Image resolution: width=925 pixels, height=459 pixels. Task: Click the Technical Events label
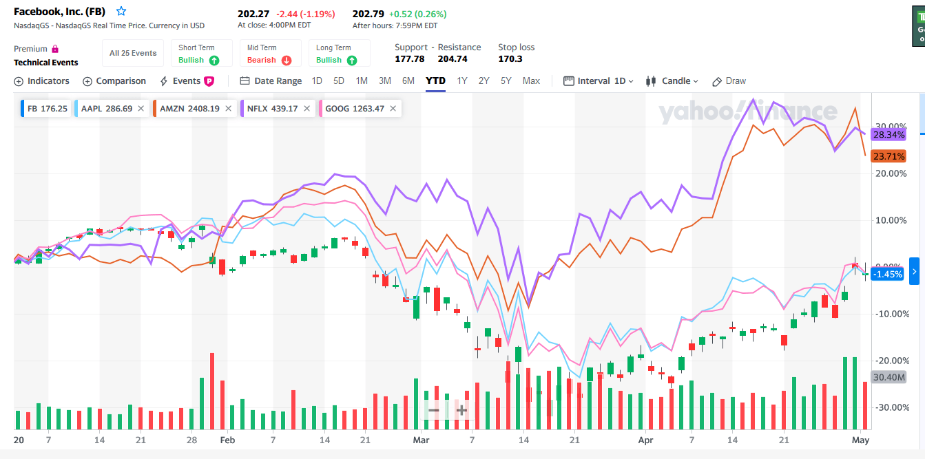46,63
